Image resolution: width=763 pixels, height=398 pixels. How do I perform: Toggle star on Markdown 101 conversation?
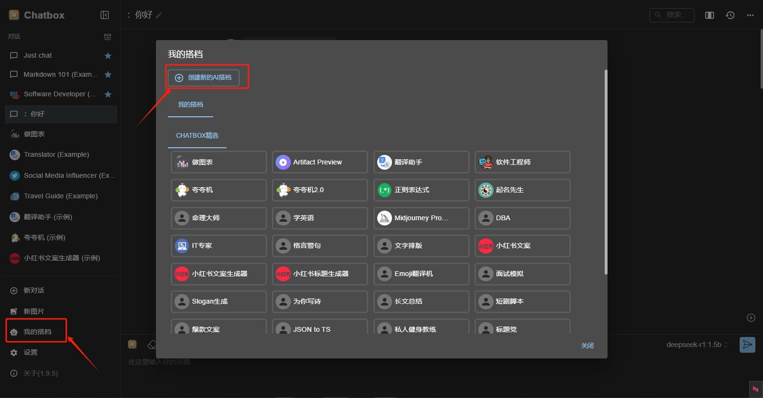108,75
